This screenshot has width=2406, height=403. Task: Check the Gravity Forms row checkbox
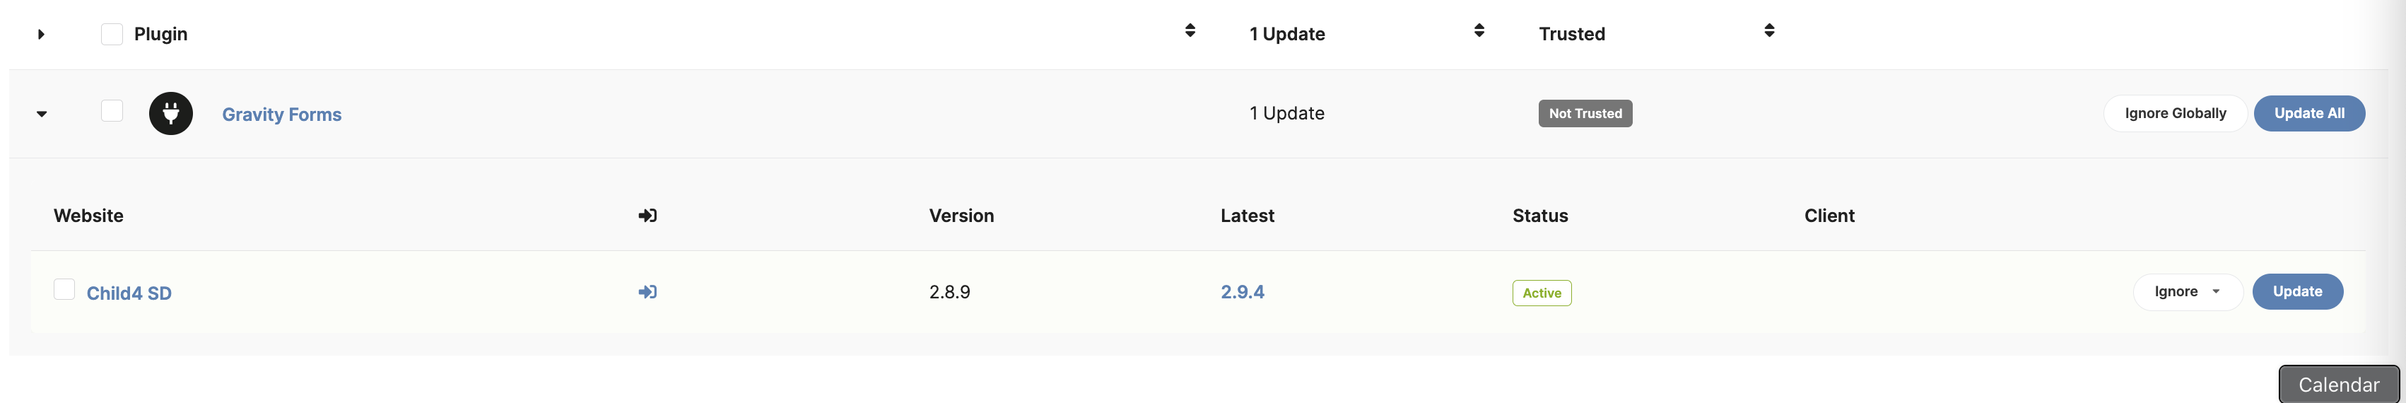point(112,110)
